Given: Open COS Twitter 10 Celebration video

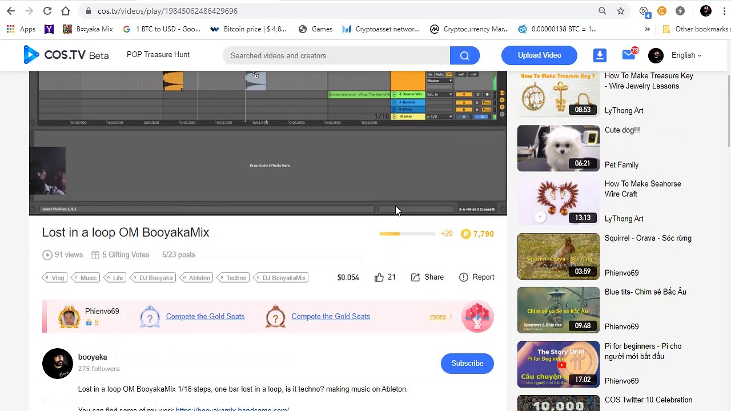Looking at the screenshot, I should [x=649, y=400].
